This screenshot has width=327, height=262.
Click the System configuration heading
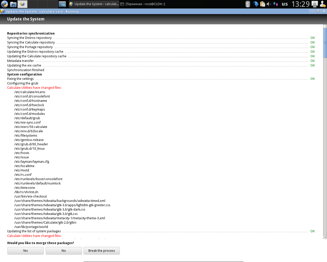(x=25, y=74)
